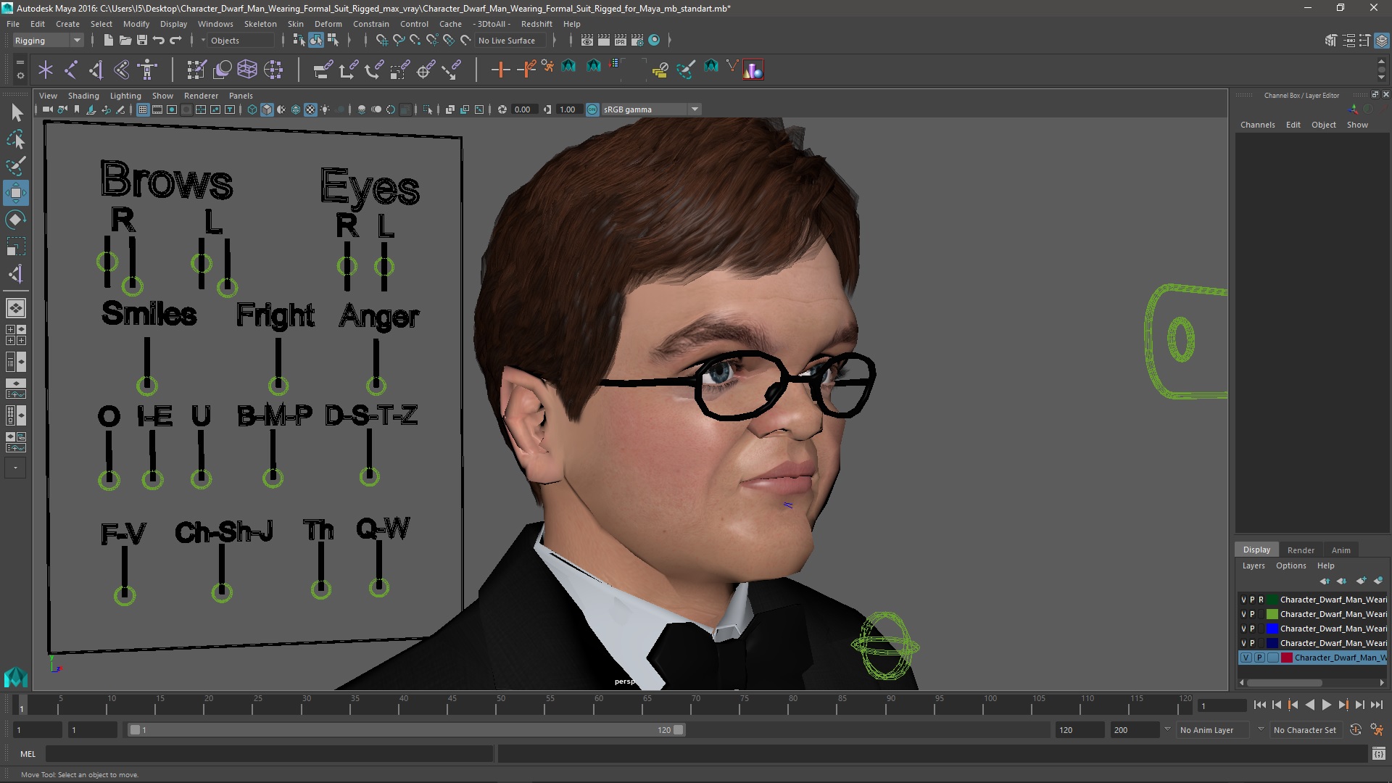Activate the Rotate tool in the toolbox
This screenshot has width=1392, height=783.
click(16, 220)
